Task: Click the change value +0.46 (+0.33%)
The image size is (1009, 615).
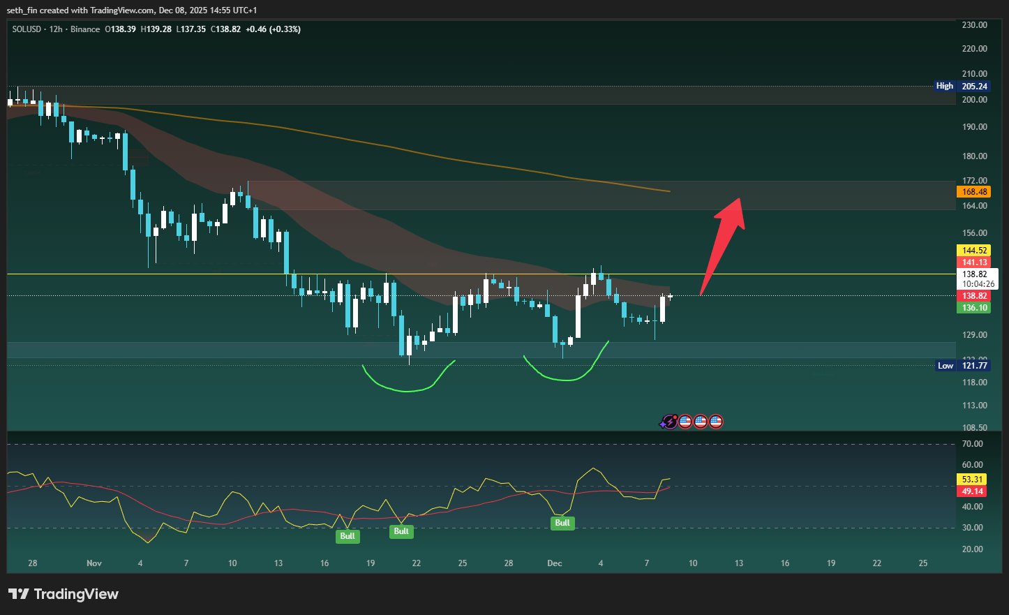Action: [273, 29]
